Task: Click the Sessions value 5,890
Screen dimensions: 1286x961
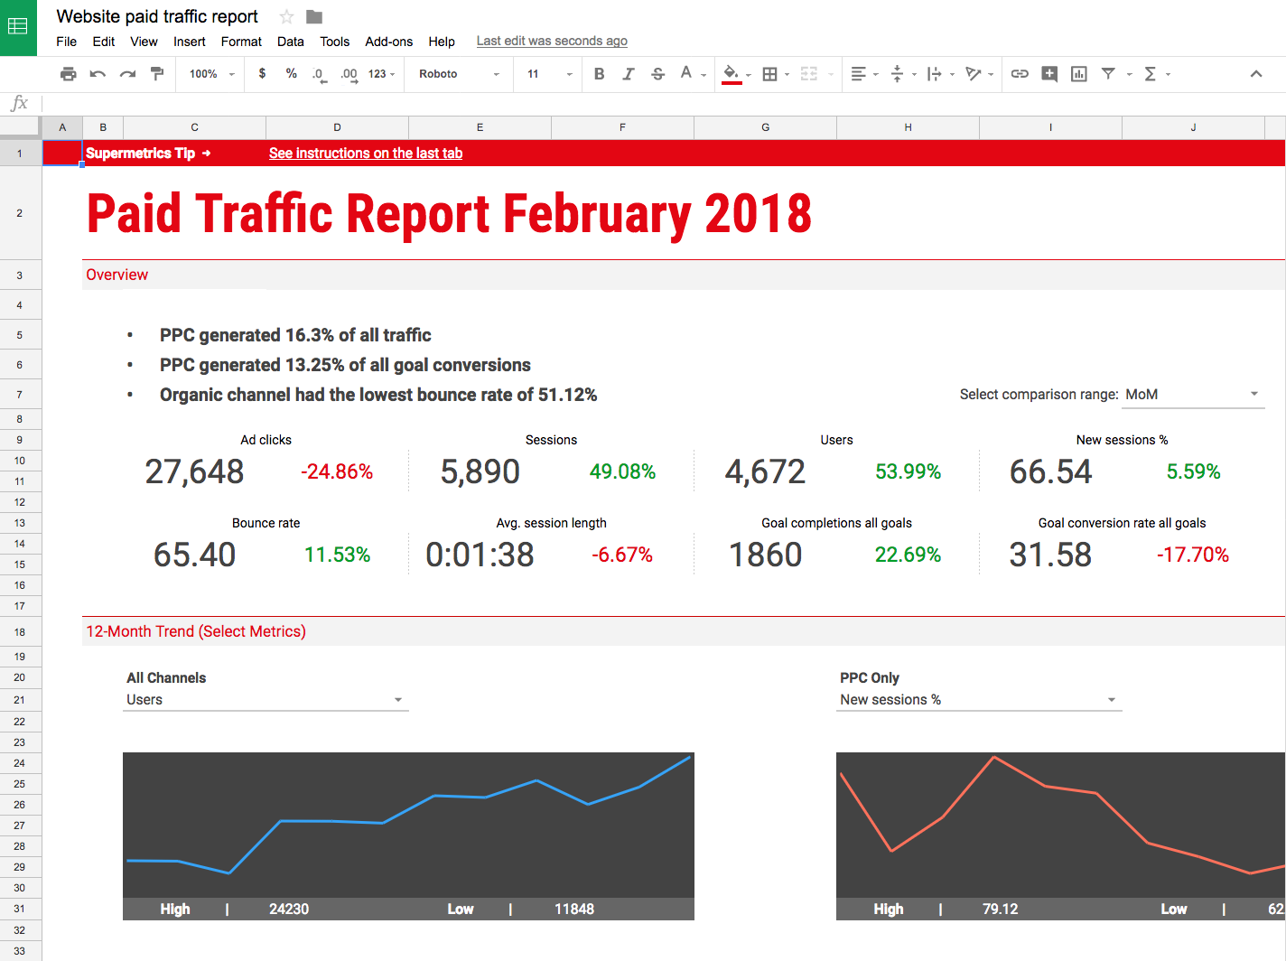Action: point(480,471)
